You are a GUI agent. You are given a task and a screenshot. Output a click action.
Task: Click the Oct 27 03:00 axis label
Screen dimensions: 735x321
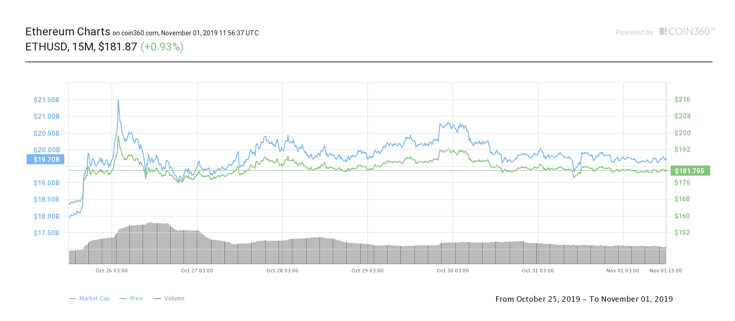point(197,271)
